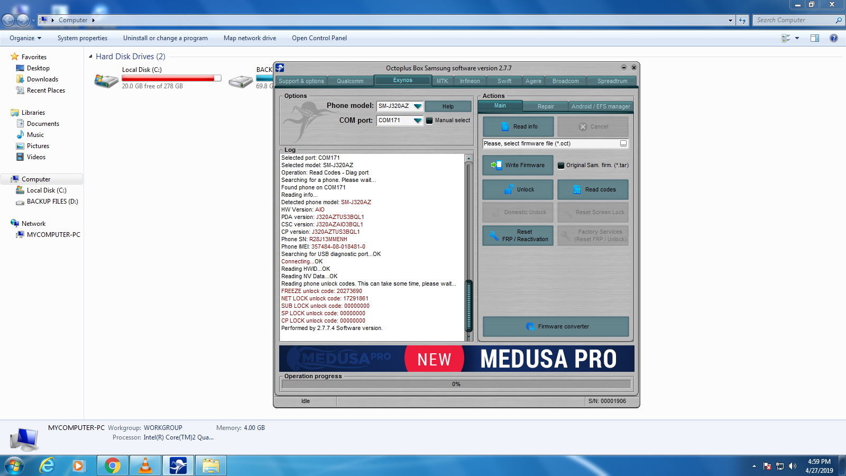Image resolution: width=846 pixels, height=476 pixels.
Task: Click the Read info button icon
Action: point(505,127)
